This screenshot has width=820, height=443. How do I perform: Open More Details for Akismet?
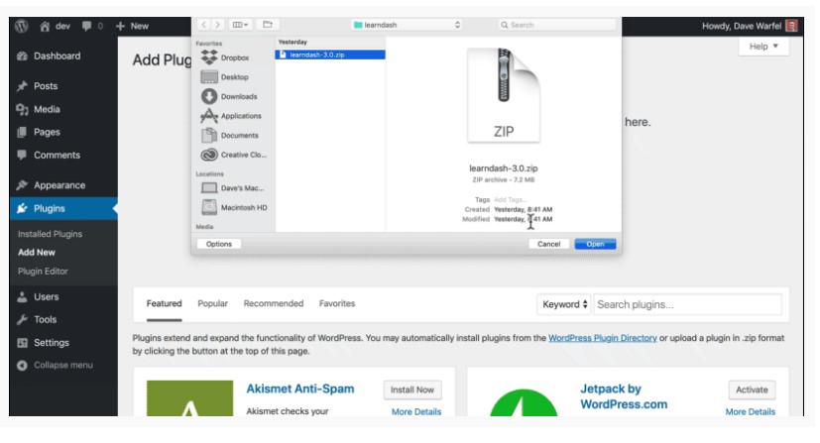416,411
